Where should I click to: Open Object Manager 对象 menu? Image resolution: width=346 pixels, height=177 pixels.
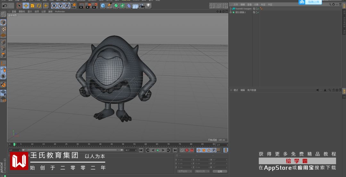click(x=256, y=4)
